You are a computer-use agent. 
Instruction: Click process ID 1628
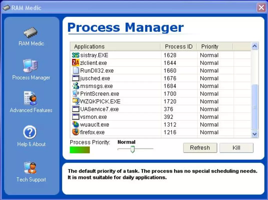[x=170, y=55]
